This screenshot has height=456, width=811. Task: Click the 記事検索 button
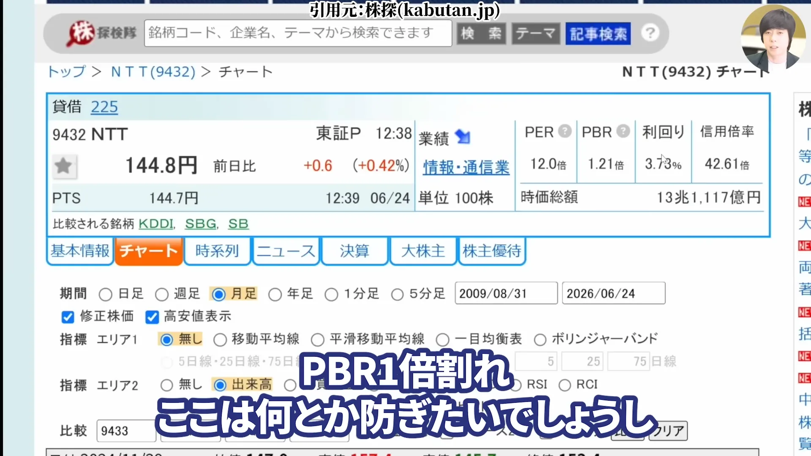click(598, 33)
